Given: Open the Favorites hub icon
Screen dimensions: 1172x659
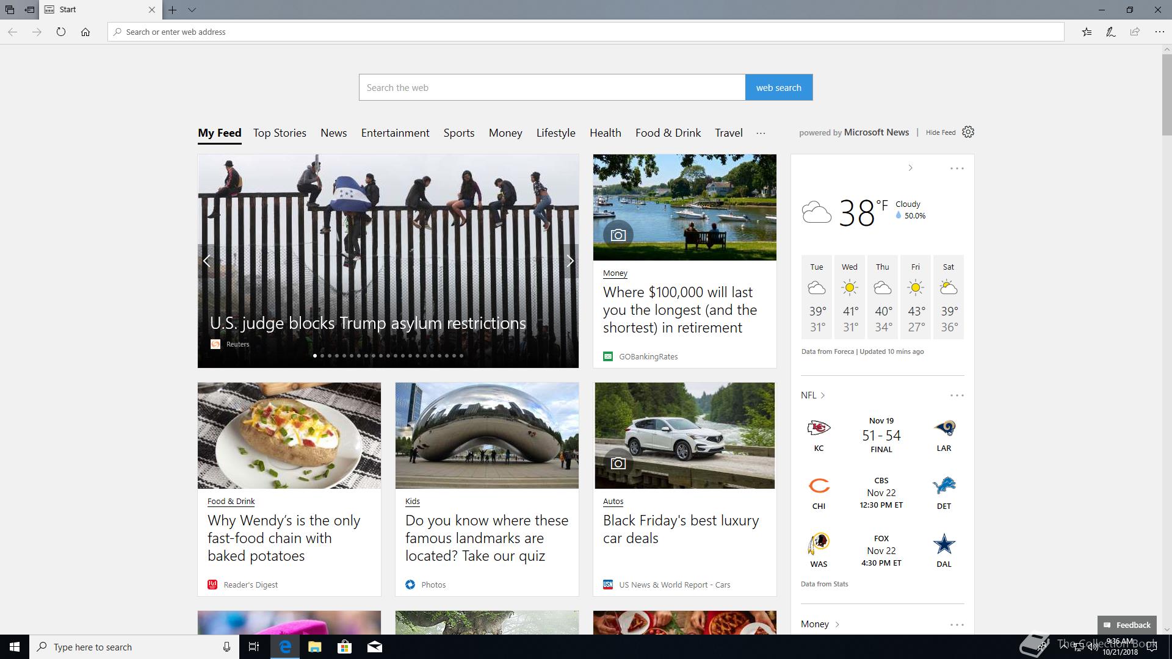Looking at the screenshot, I should [x=1087, y=32].
